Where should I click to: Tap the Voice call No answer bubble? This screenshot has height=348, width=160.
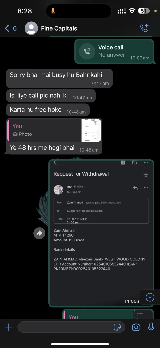[x=114, y=51]
